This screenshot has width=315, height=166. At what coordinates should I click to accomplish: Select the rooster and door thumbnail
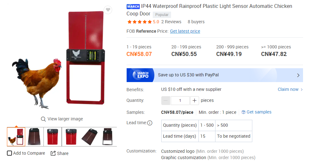tap(16, 137)
